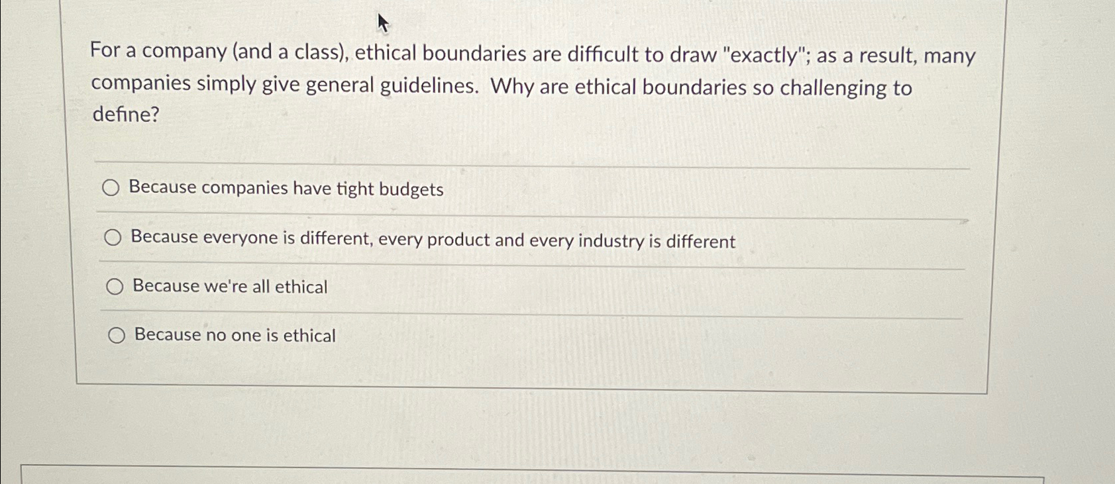Click the "Because everyone is different" answer text
The width and height of the screenshot is (1115, 484).
click(x=432, y=240)
